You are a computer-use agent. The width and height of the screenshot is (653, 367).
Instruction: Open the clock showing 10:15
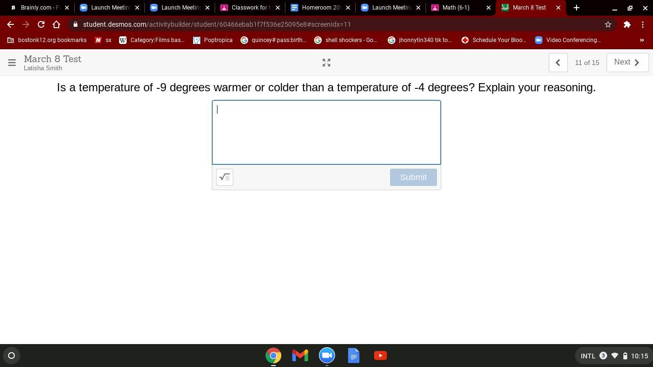(x=640, y=356)
